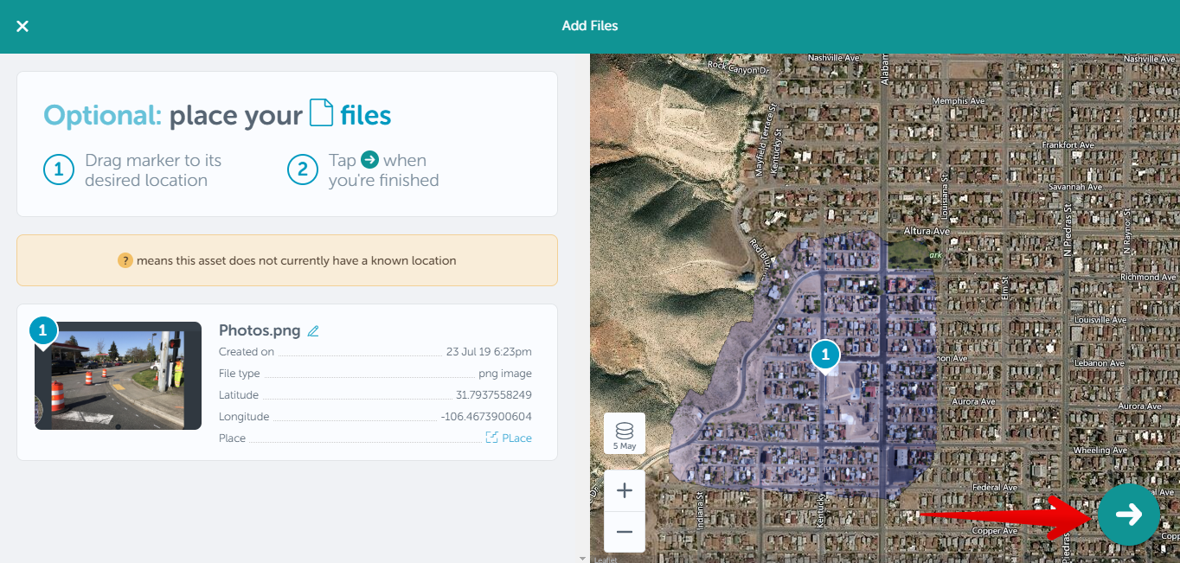
Task: Select the longitude value -106.4673900604
Action: point(486,417)
